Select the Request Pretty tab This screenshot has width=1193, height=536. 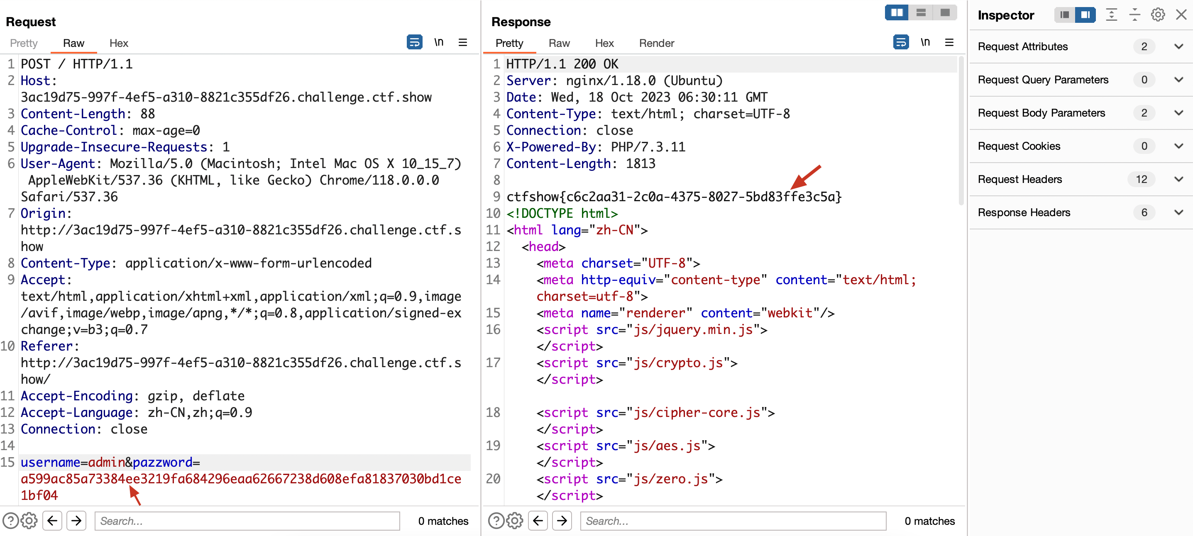point(24,43)
